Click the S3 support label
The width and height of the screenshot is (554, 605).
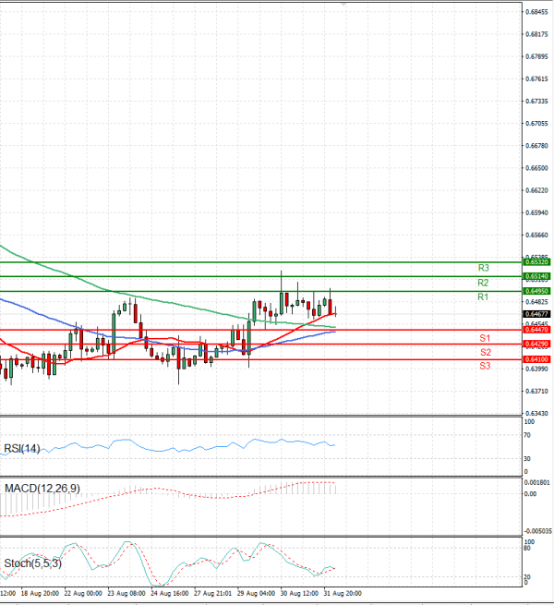coord(485,366)
